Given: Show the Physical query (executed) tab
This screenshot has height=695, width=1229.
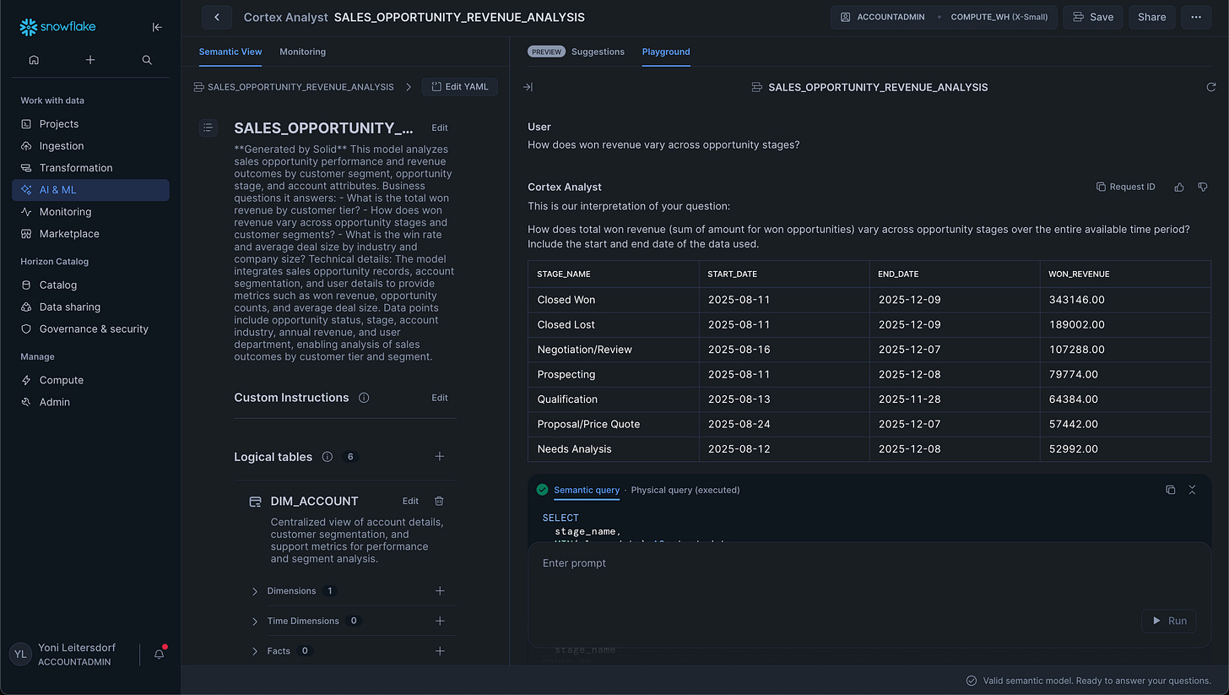Looking at the screenshot, I should point(685,490).
